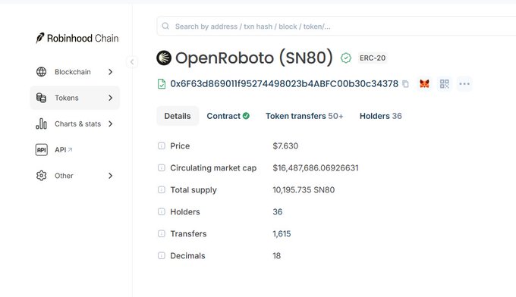
Task: Open the three-dots more options menu
Action: (464, 84)
